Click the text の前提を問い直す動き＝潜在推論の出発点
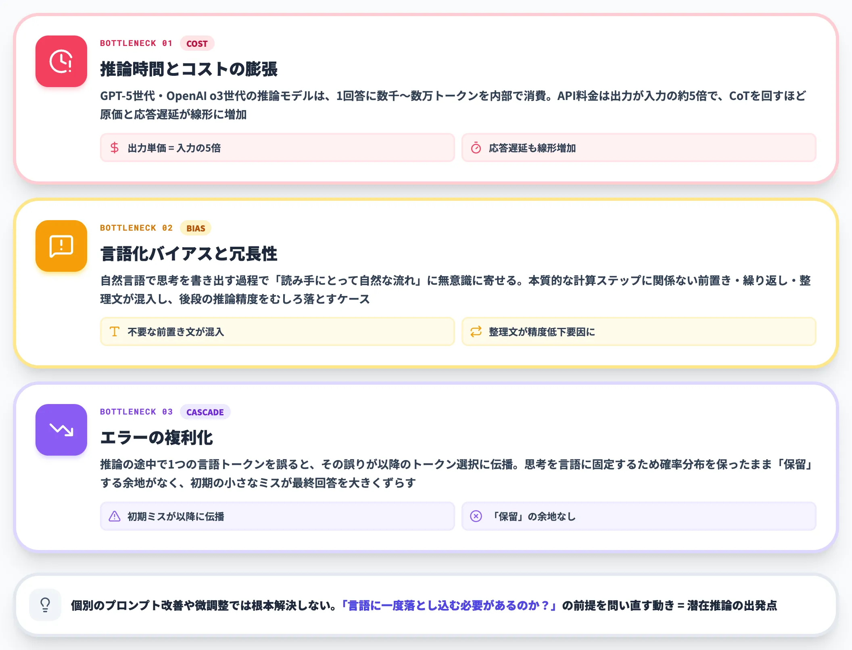 point(670,605)
